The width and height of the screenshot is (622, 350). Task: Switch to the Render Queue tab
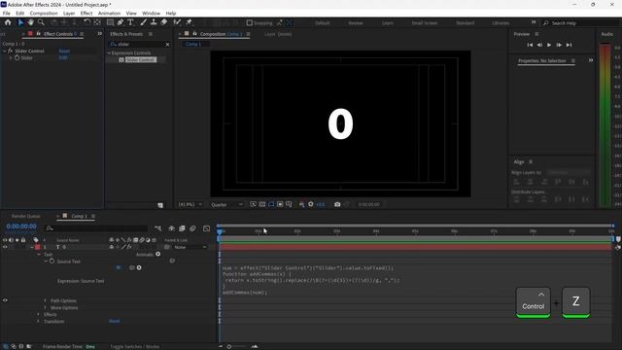coord(26,216)
